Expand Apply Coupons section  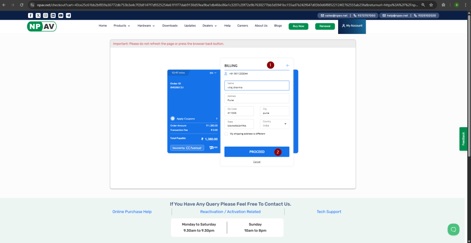click(x=193, y=119)
